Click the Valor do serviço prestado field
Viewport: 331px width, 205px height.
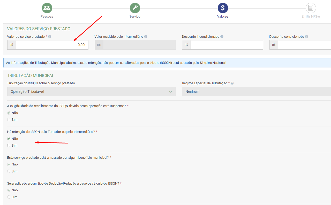[52, 45]
